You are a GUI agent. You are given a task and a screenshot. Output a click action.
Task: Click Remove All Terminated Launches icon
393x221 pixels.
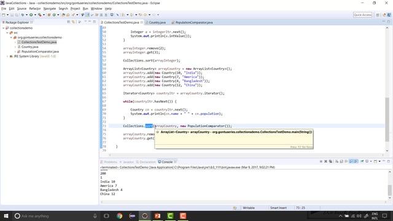point(330,161)
